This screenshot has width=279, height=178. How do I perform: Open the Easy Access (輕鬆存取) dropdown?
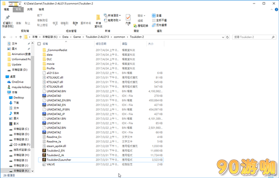[x=112, y=20]
